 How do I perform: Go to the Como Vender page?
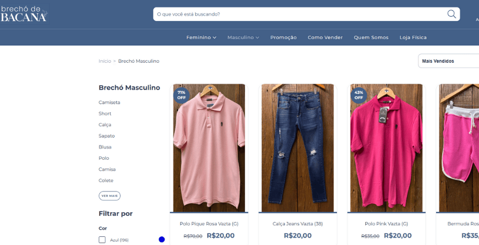click(x=325, y=37)
